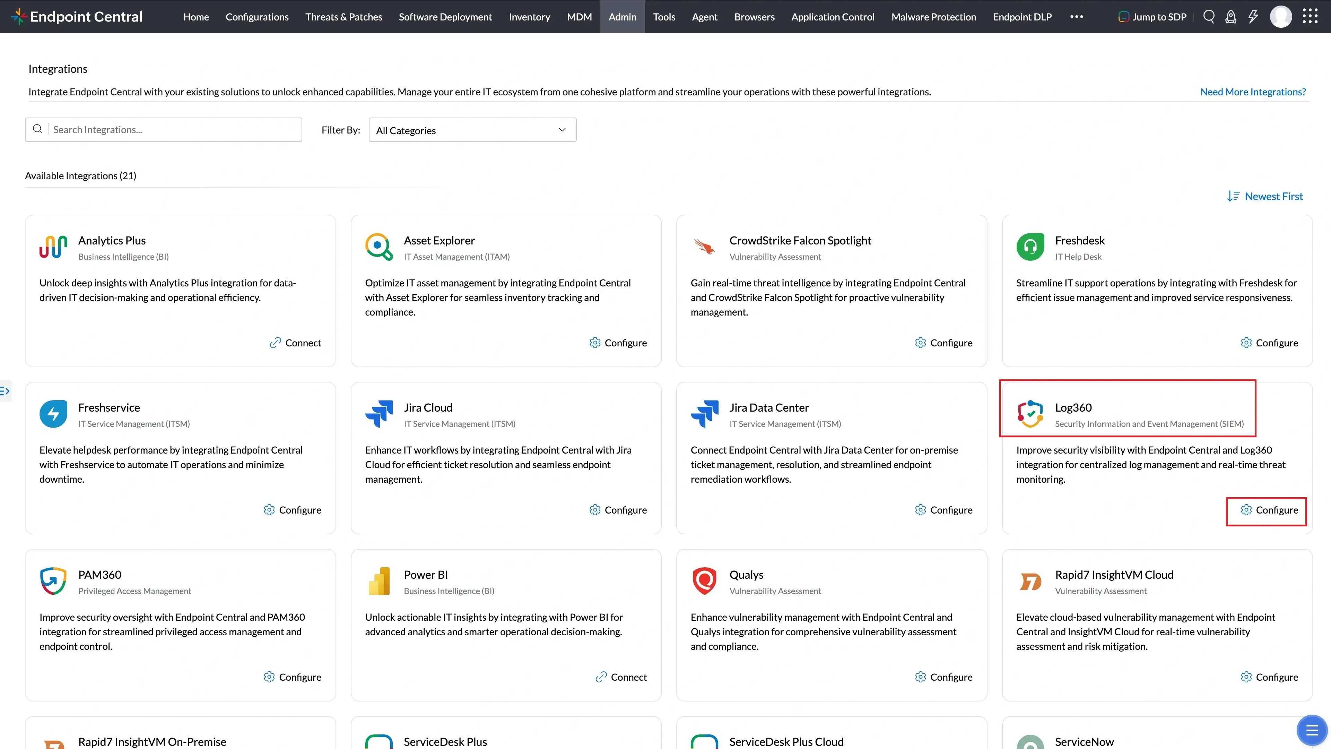Click the Available Integrations (21) heading
Screen dimensions: 1331x749
point(81,176)
